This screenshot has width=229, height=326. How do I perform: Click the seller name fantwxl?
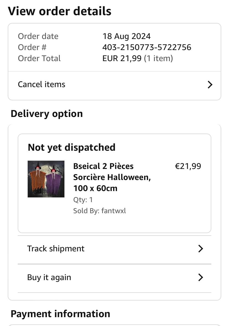(x=113, y=211)
